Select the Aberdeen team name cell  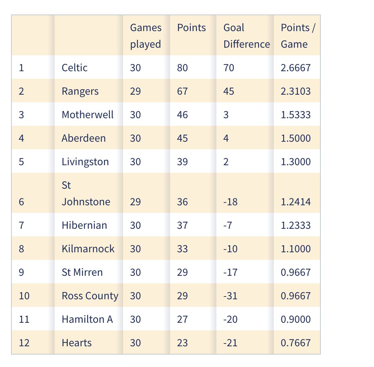[84, 138]
